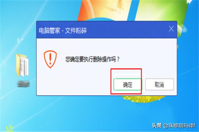Image resolution: width=199 pixels, height=132 pixels.
Task: Click the paper sheets inside the folder icon
Action: coord(24,66)
